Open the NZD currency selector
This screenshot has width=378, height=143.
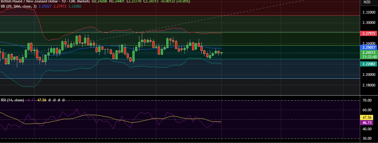(x=367, y=2)
